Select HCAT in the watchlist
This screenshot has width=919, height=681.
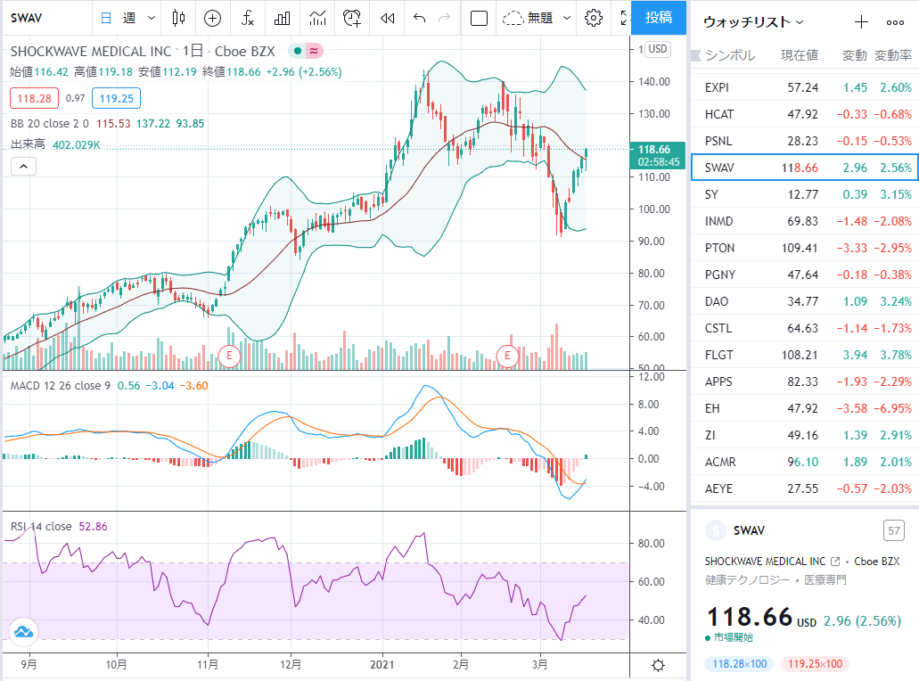coord(805,114)
